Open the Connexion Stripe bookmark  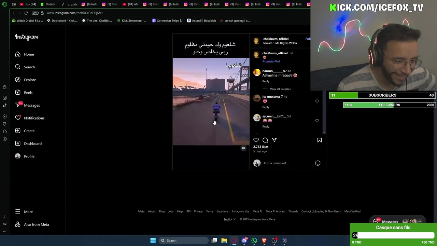pos(168,20)
